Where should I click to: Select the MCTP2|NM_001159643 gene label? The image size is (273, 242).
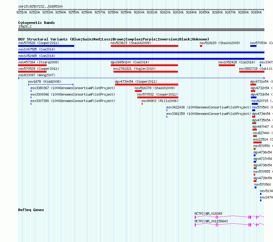[211, 221]
